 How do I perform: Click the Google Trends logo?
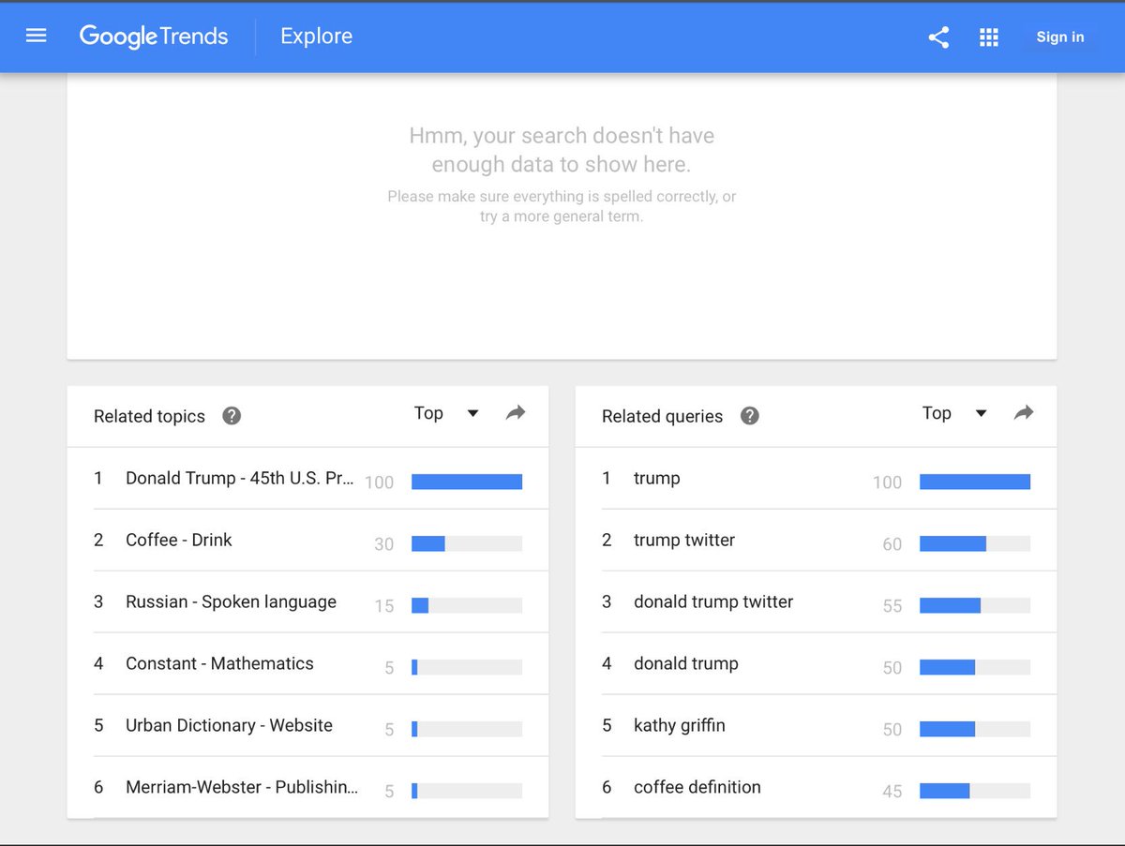point(154,37)
